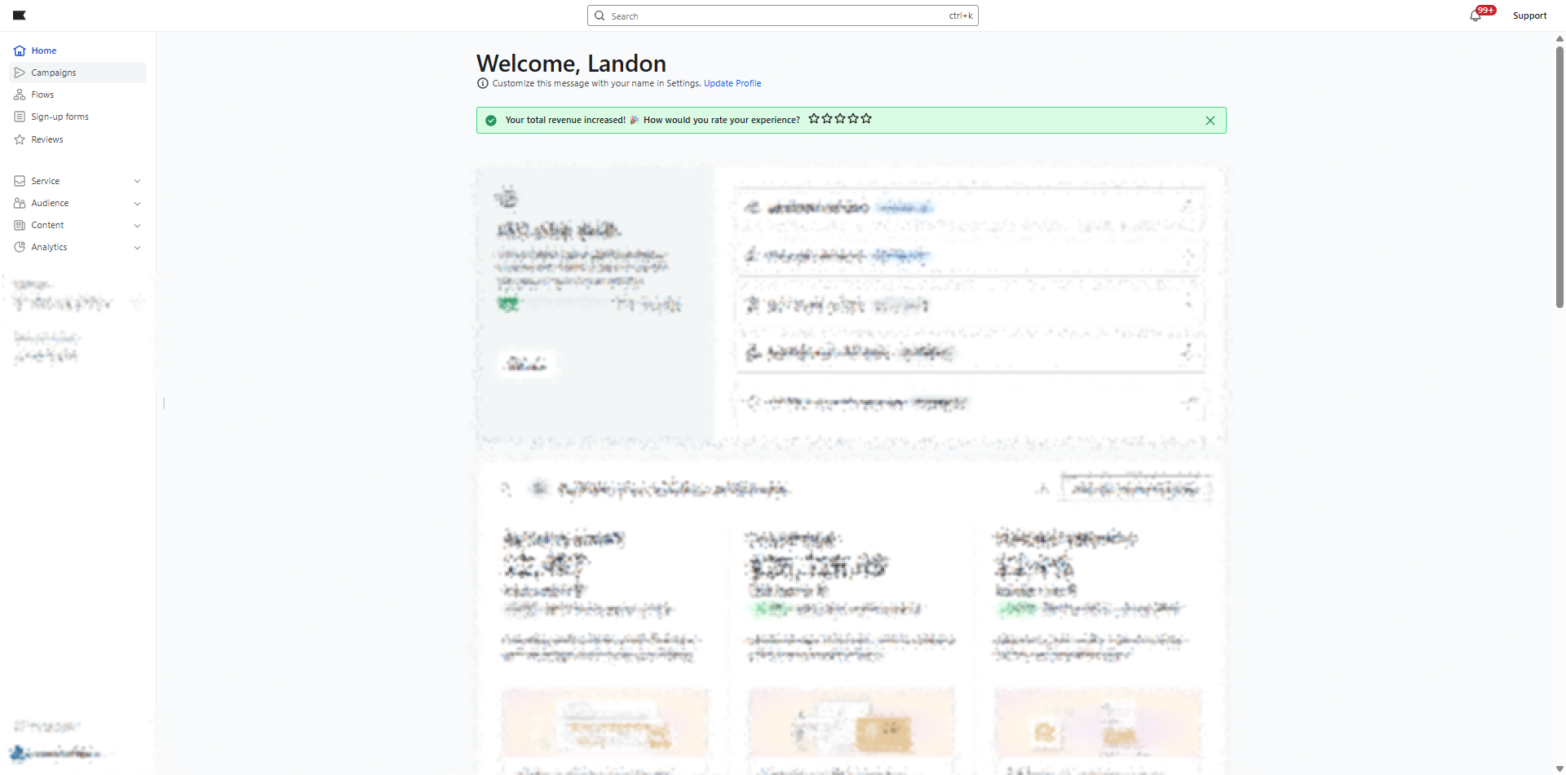Image resolution: width=1566 pixels, height=775 pixels.
Task: Click the page's vertical scrollbar thumb
Action: pyautogui.click(x=1559, y=175)
